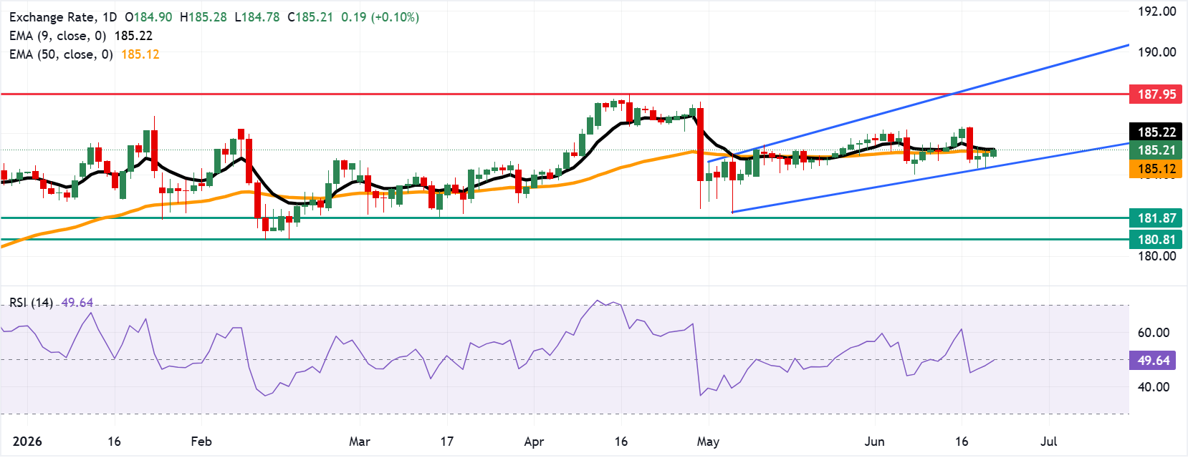Click the 0.19 (+0.10%) change value
Image resolution: width=1188 pixels, height=463 pixels.
pos(380,16)
